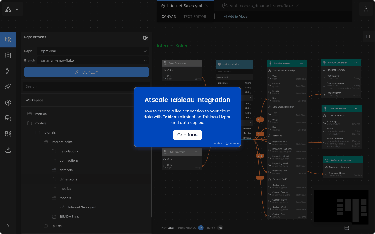The image size is (375, 234).
Task: Click the rocket deploy sidebar icon
Action: coord(8,86)
